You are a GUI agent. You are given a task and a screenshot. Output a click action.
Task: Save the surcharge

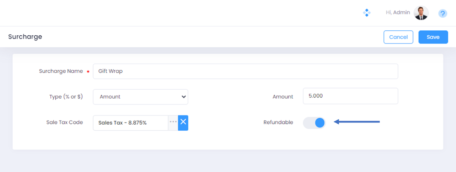[433, 37]
